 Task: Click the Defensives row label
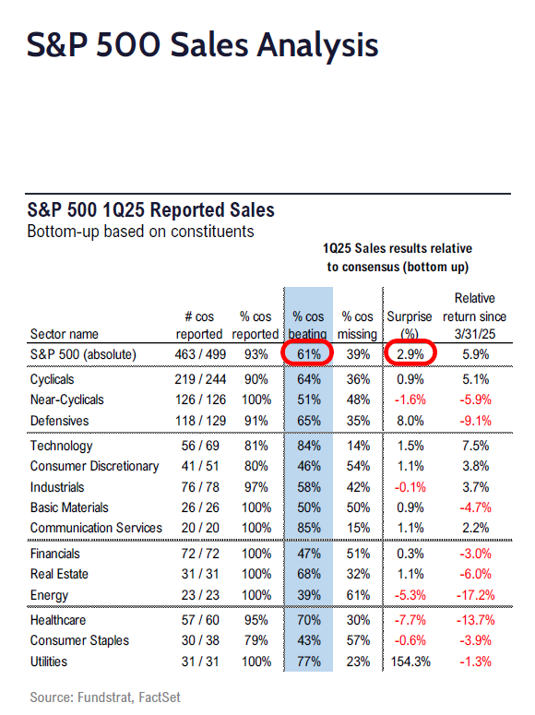pyautogui.click(x=59, y=421)
